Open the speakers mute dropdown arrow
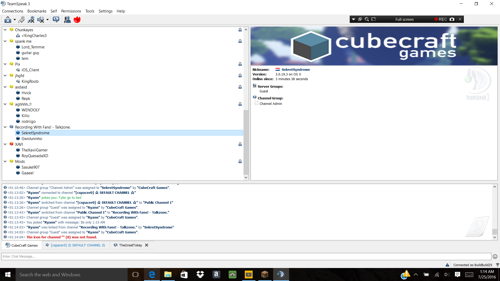The width and height of the screenshot is (500, 281). tap(47, 20)
